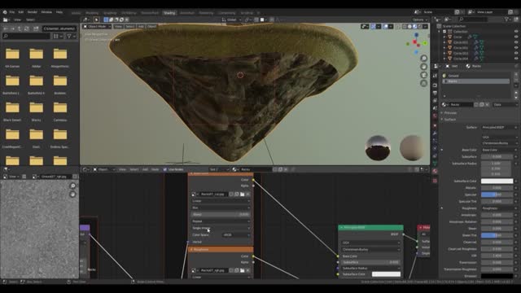Adjust Specular slider in properties
This screenshot has width=521, height=293.
497,195
